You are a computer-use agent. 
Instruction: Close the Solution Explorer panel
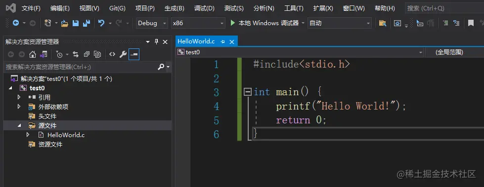point(165,41)
